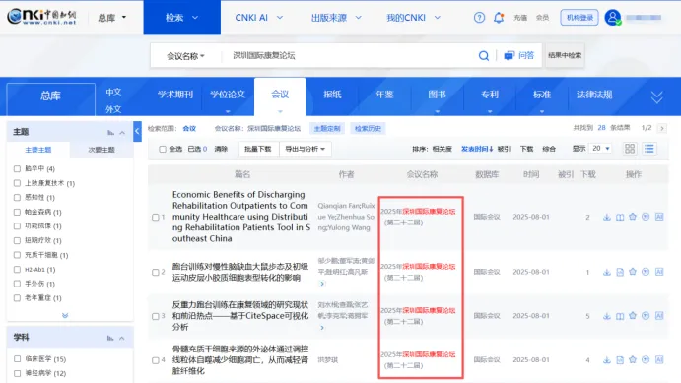Show the chart icon in 主题 panel

[110, 132]
